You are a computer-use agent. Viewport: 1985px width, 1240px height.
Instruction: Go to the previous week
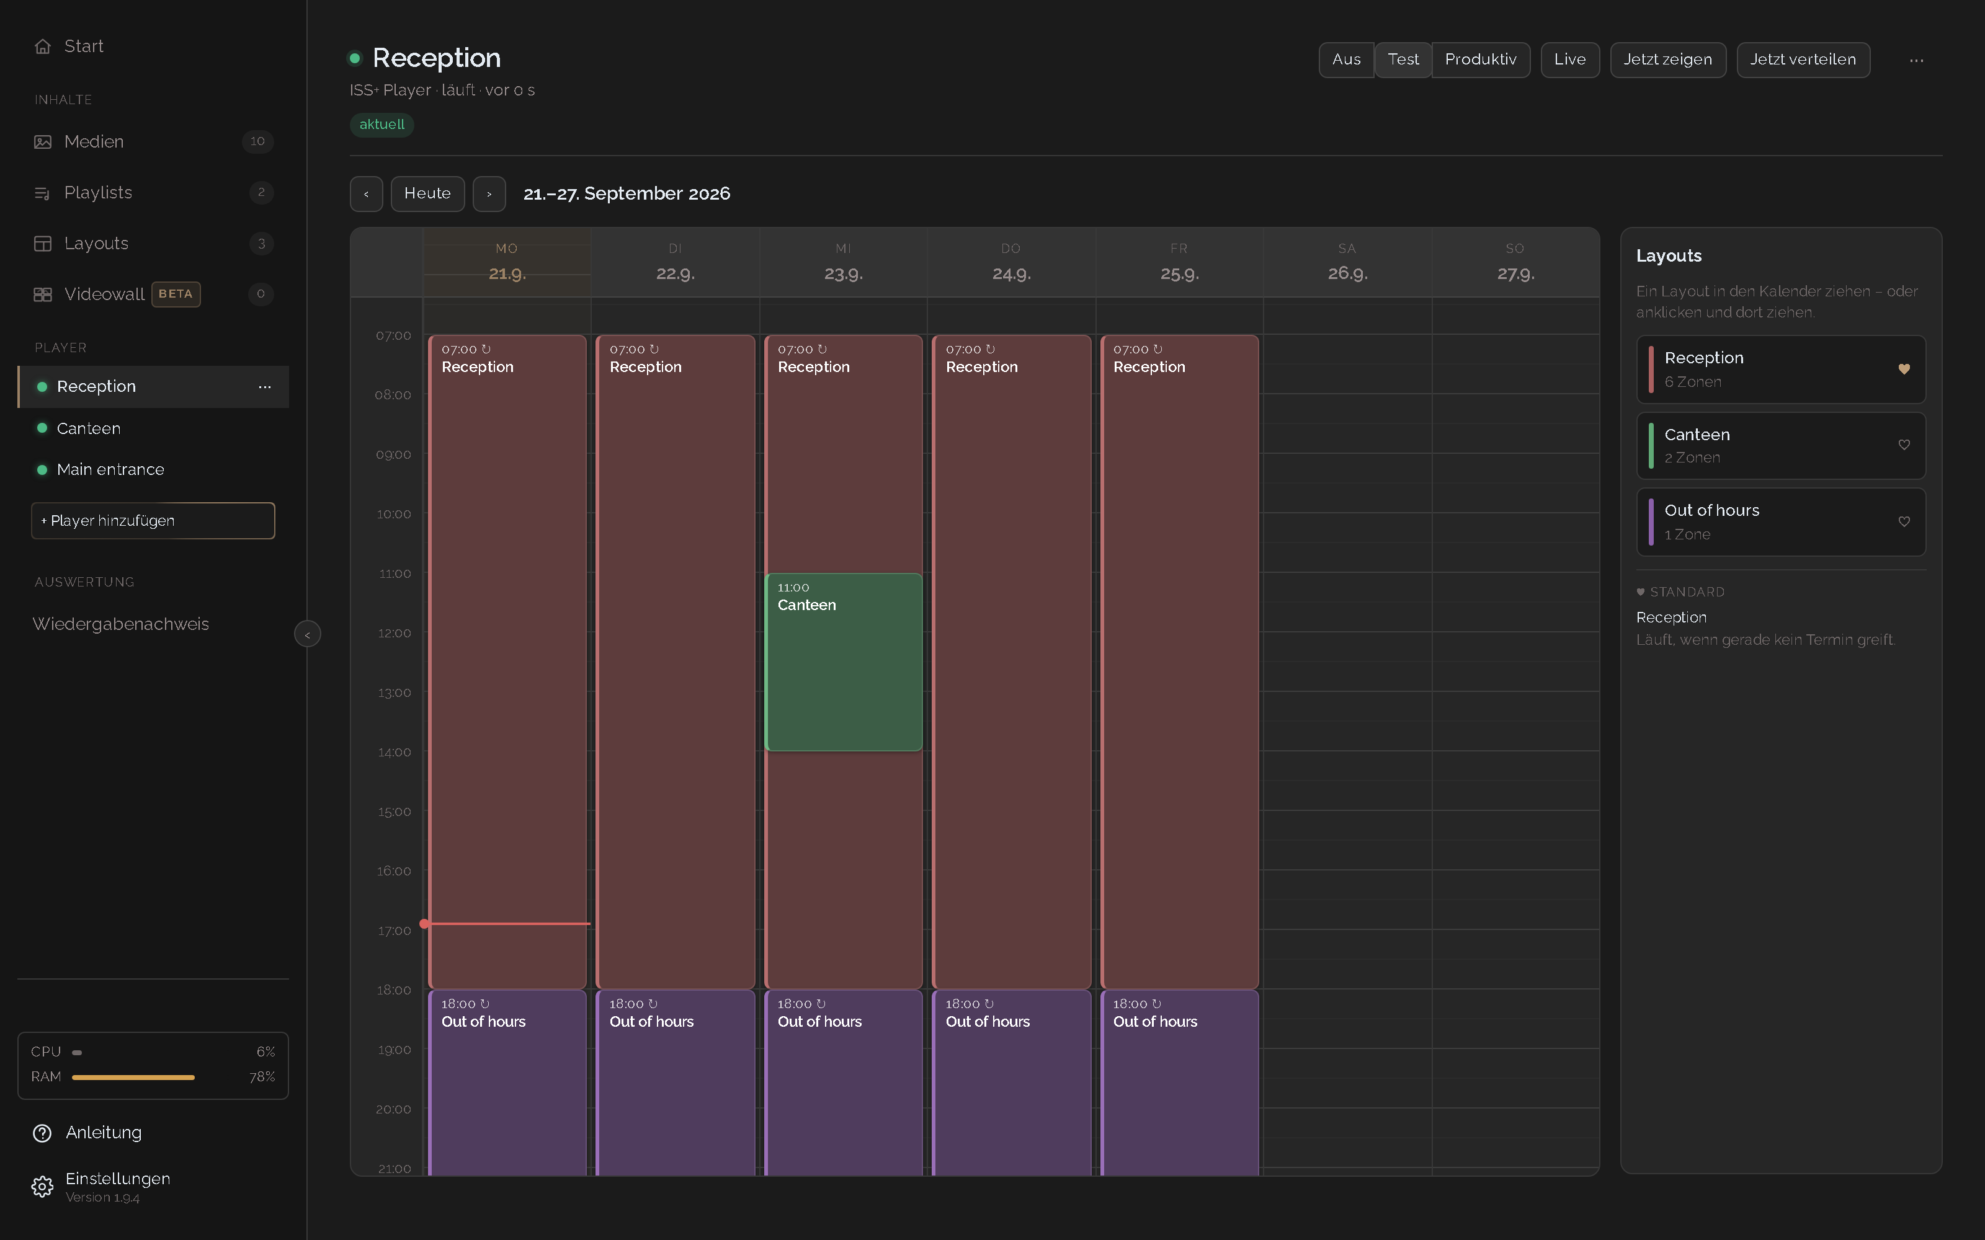point(366,194)
